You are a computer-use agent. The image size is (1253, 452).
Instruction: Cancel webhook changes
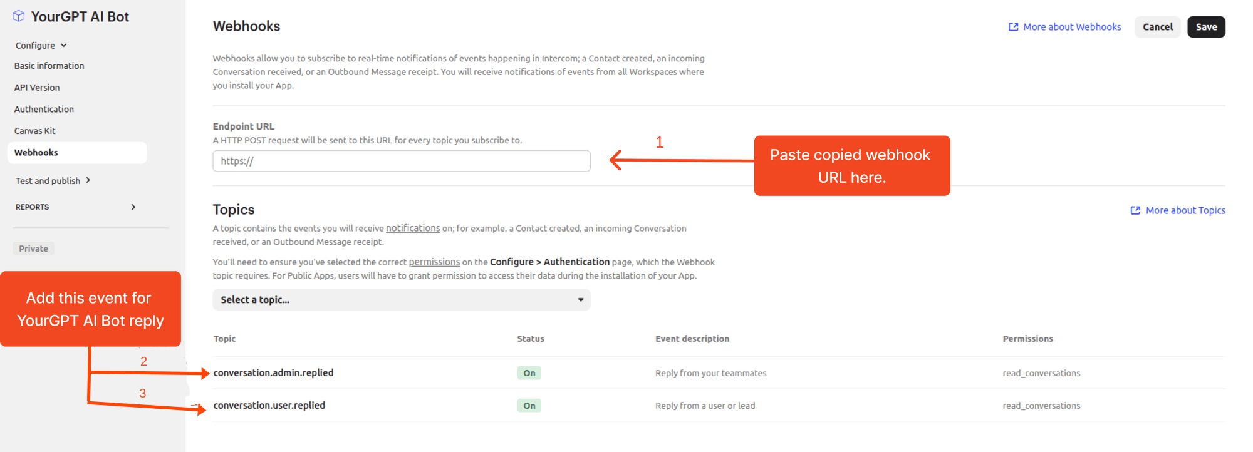(x=1157, y=27)
